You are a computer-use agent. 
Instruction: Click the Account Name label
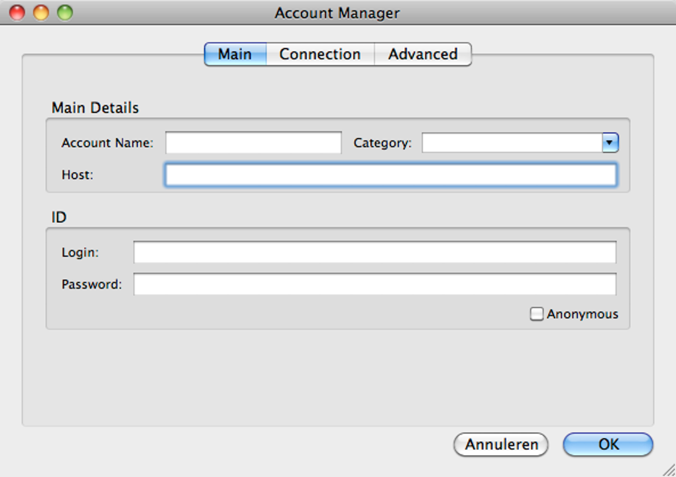[107, 143]
